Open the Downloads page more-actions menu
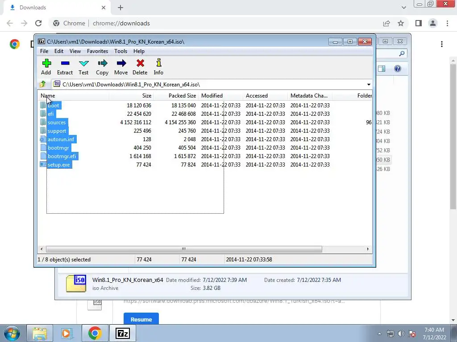 pyautogui.click(x=442, y=44)
